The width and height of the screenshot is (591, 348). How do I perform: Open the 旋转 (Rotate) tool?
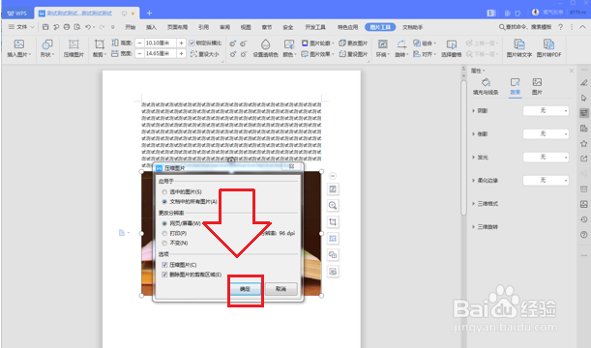(401, 48)
